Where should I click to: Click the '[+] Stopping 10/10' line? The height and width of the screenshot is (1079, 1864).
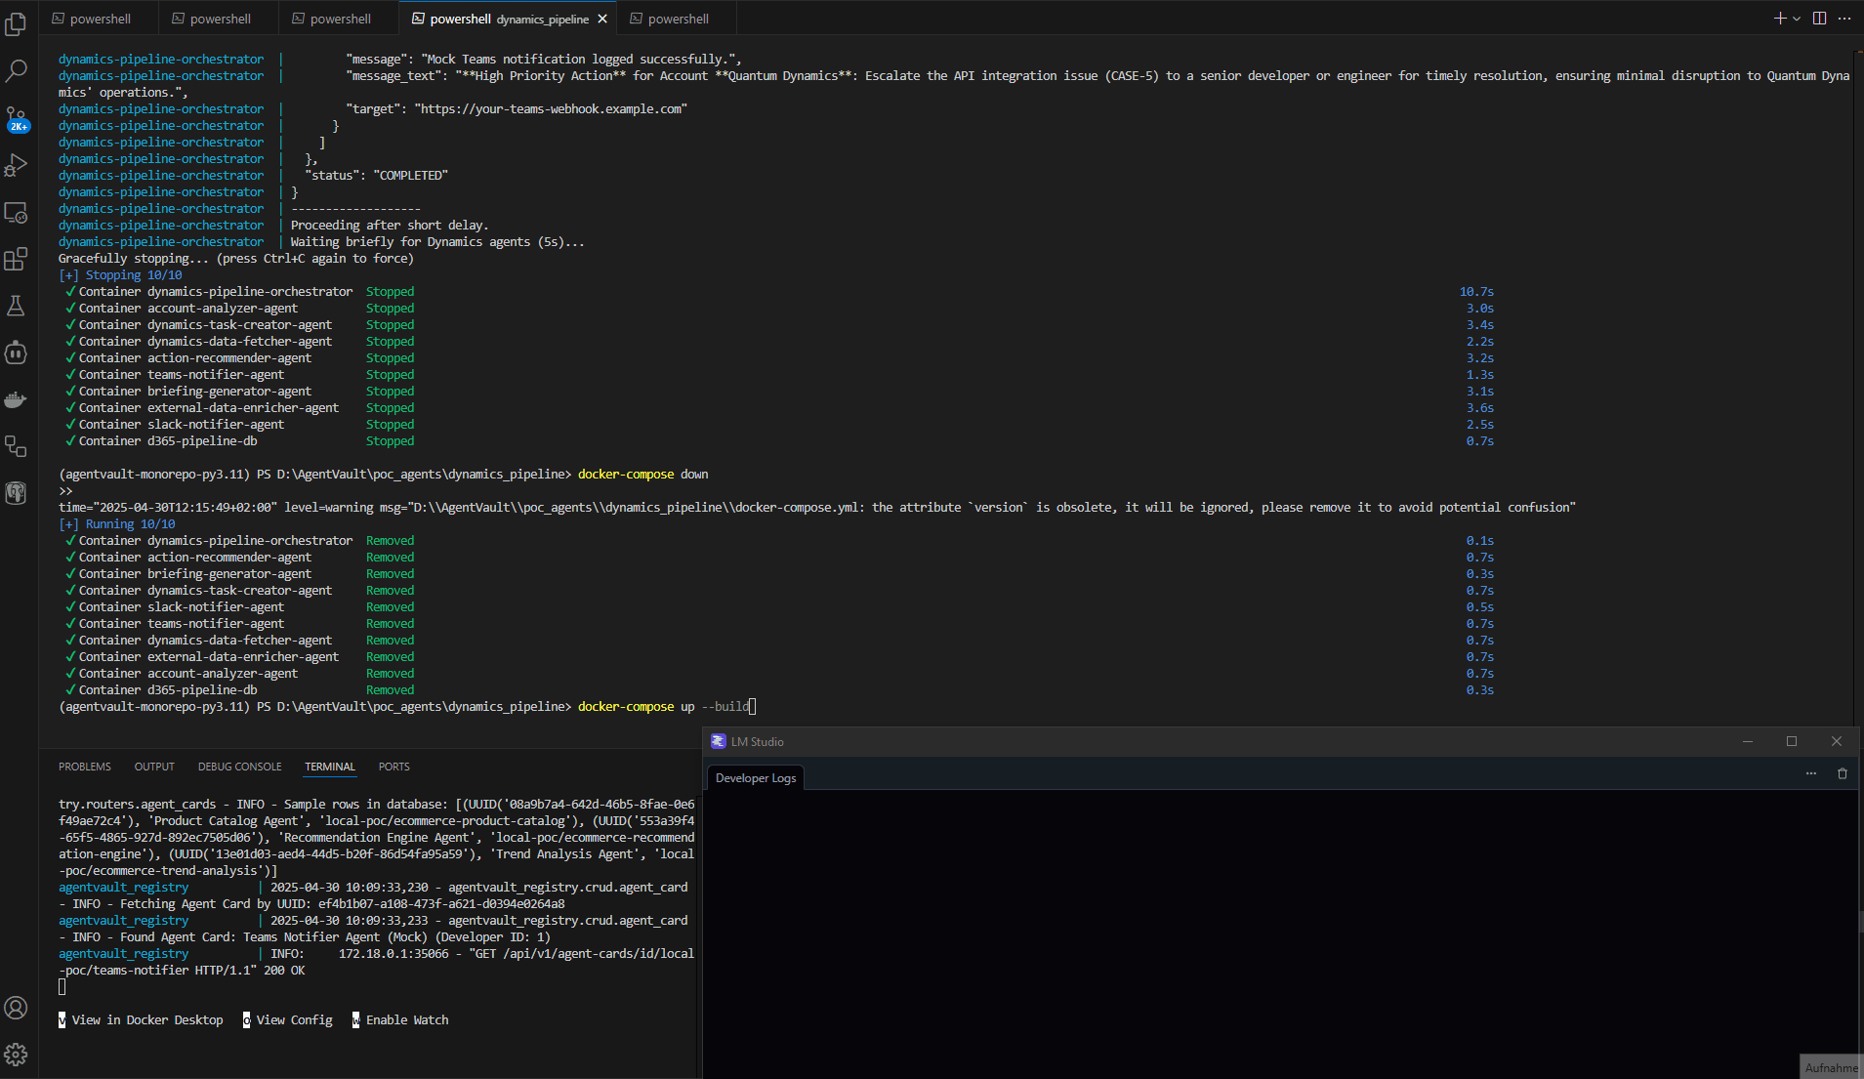pos(120,274)
